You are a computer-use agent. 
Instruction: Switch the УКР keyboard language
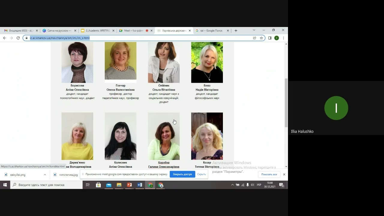(259, 185)
